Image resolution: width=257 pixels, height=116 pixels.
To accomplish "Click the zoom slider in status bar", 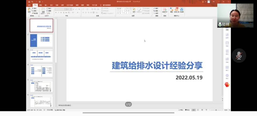I will click(216, 110).
